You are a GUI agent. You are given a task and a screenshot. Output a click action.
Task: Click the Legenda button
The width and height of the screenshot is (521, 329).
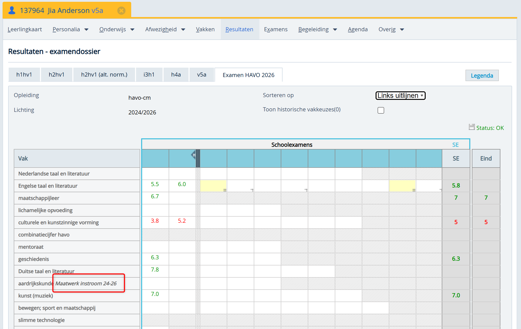click(482, 76)
